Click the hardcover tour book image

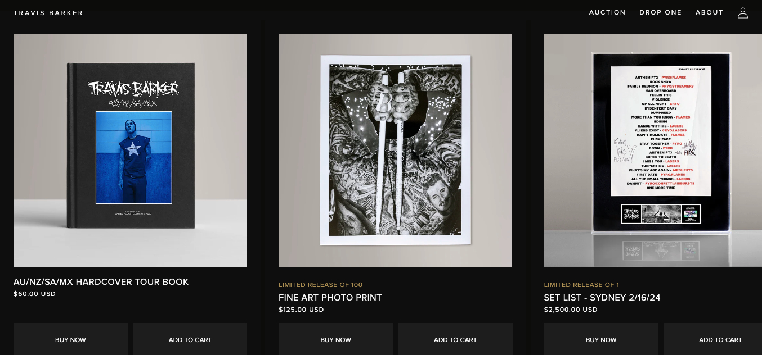tap(130, 150)
